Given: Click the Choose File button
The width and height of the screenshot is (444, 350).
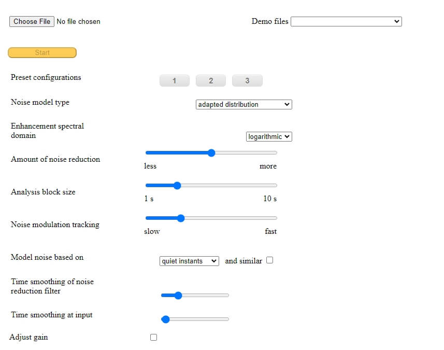Looking at the screenshot, I should coord(32,21).
